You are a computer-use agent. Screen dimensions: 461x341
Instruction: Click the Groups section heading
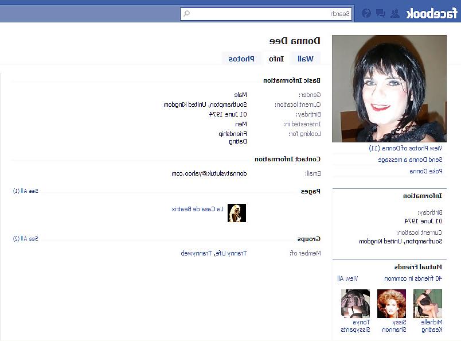pyautogui.click(x=308, y=238)
